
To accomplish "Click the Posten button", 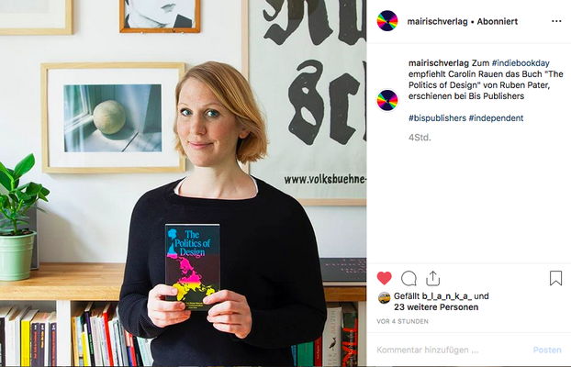I will pos(547,350).
